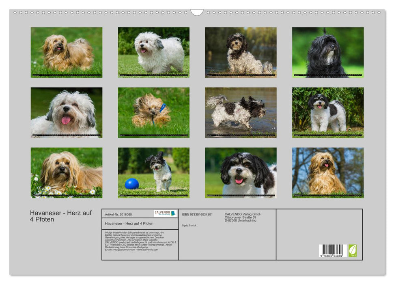The image size is (394, 284).
Task: Click the author name Sigrid Starick
Action: point(189,225)
